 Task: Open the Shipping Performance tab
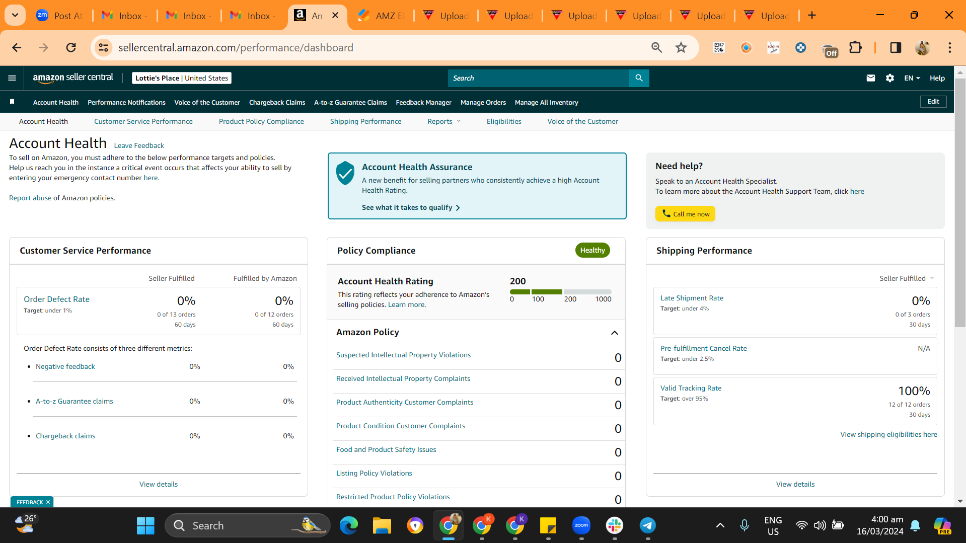pyautogui.click(x=366, y=121)
